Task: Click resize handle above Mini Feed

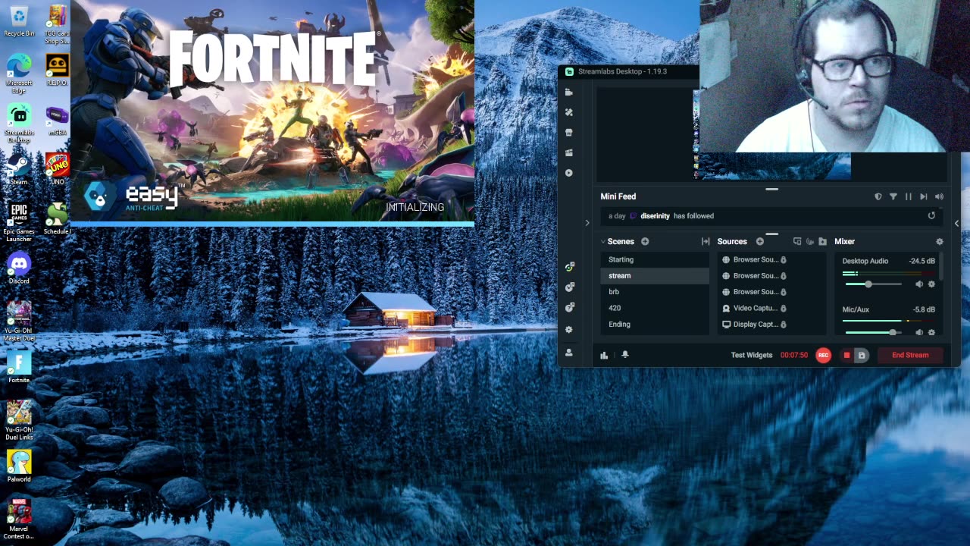Action: click(x=771, y=189)
